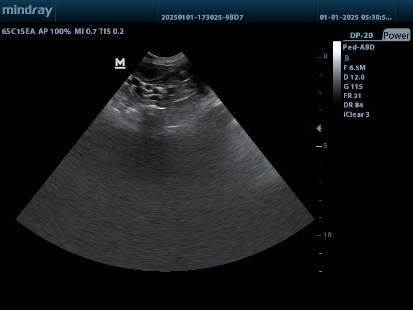Click the TIS 0.2 value

tap(112, 32)
